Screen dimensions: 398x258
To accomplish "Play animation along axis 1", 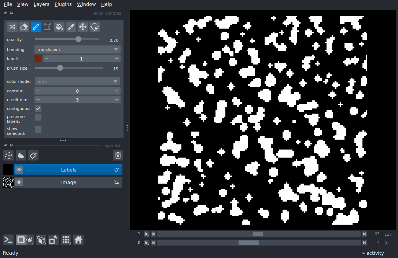I will click(147, 234).
